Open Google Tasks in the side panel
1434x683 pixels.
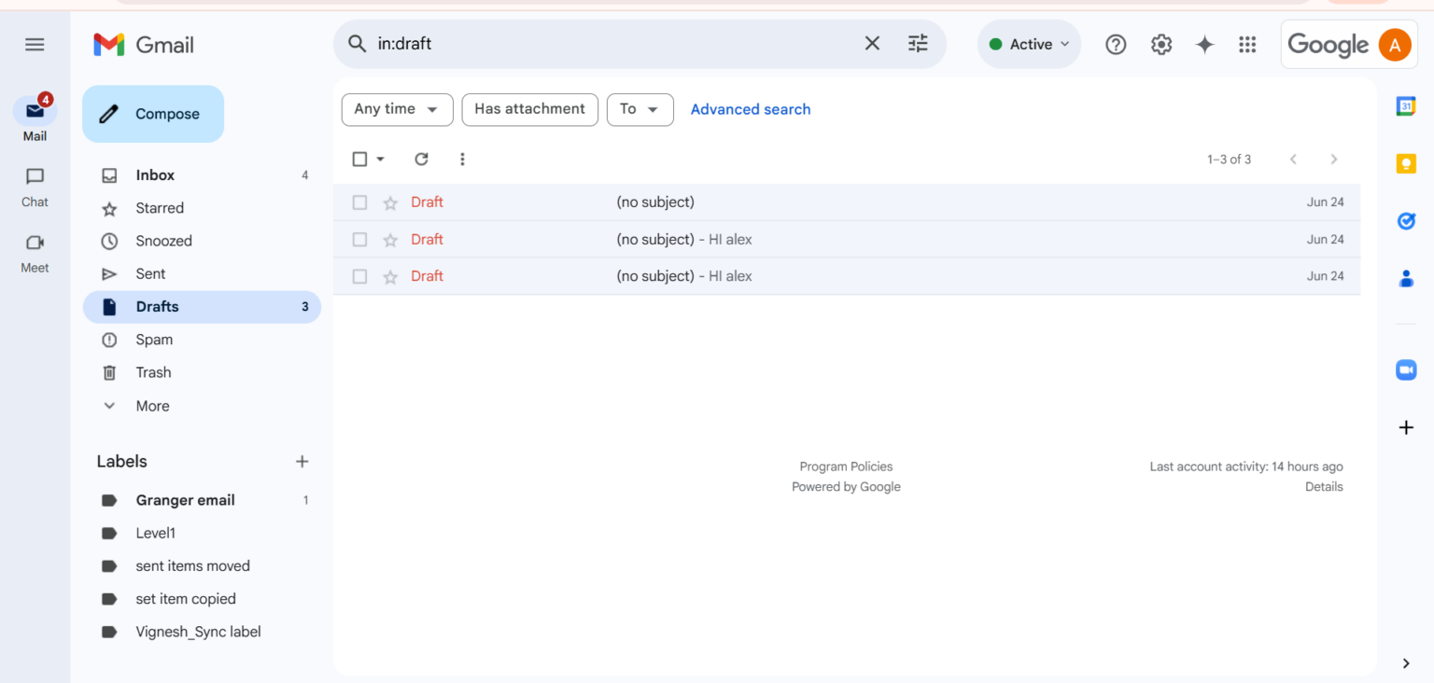click(1406, 221)
